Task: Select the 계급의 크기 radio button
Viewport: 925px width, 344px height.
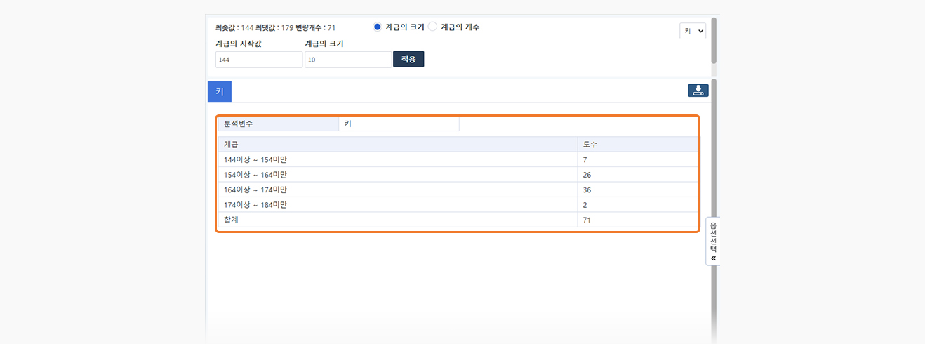Action: (378, 27)
